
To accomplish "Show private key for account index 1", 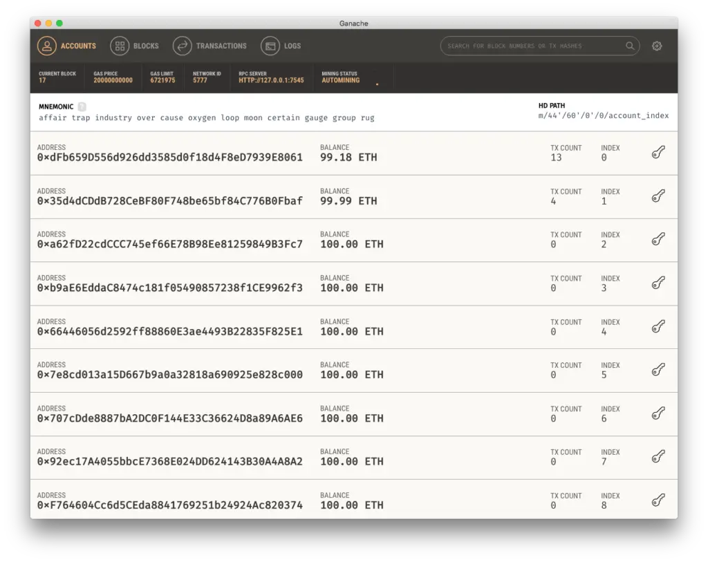I will 658,196.
